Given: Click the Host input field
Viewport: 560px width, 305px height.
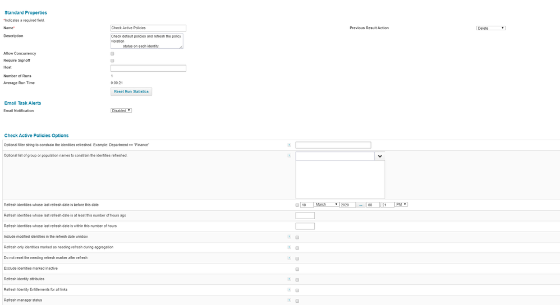Looking at the screenshot, I should (x=148, y=68).
